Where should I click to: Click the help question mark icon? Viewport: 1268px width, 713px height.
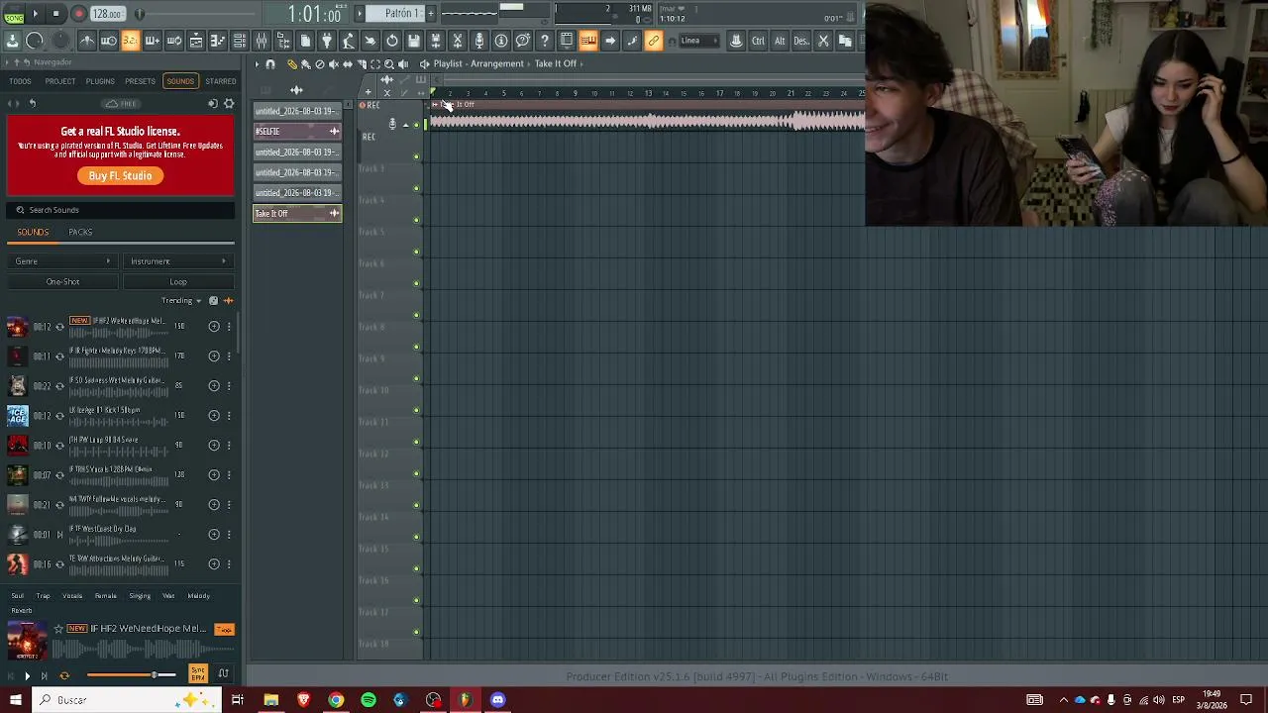(x=545, y=41)
